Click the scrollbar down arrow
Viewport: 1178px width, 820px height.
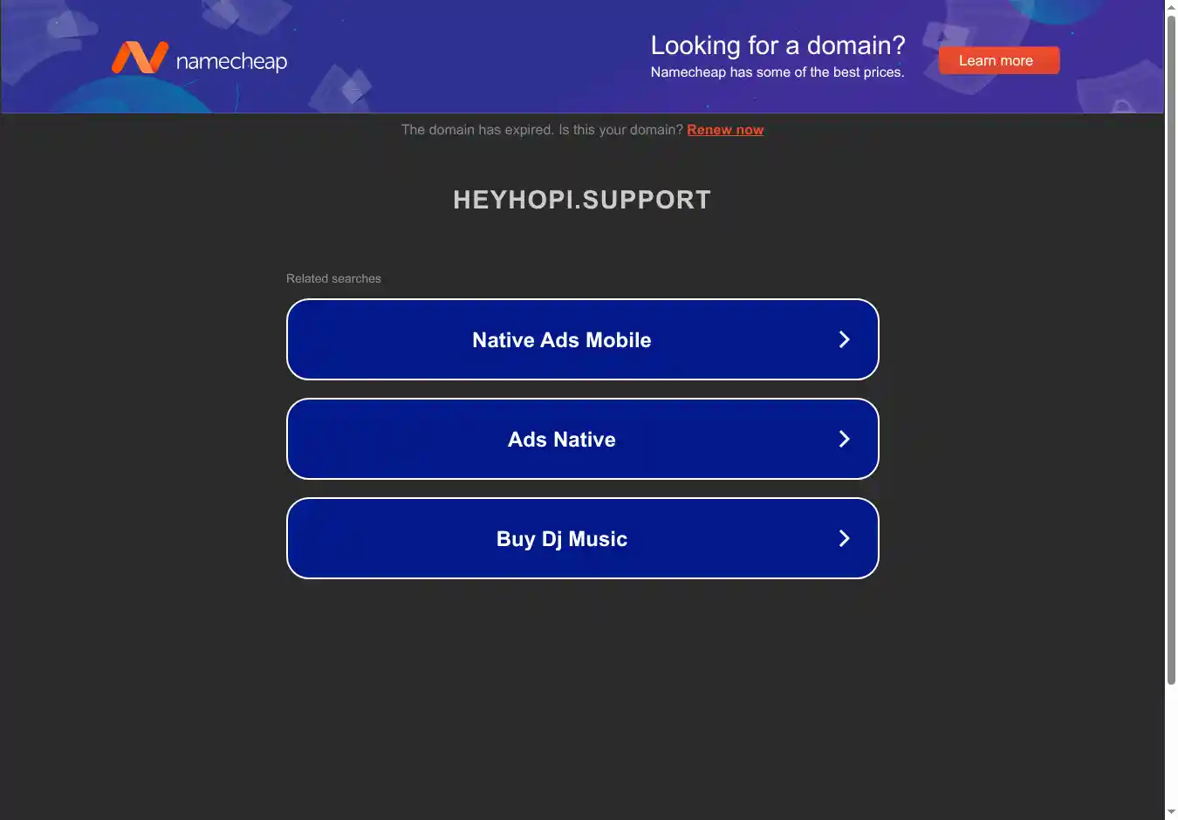click(1171, 813)
